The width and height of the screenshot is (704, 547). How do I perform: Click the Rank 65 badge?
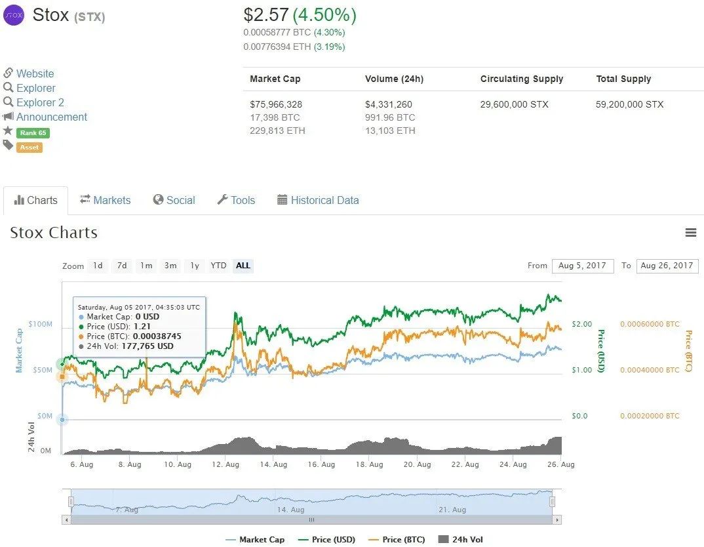[x=33, y=133]
